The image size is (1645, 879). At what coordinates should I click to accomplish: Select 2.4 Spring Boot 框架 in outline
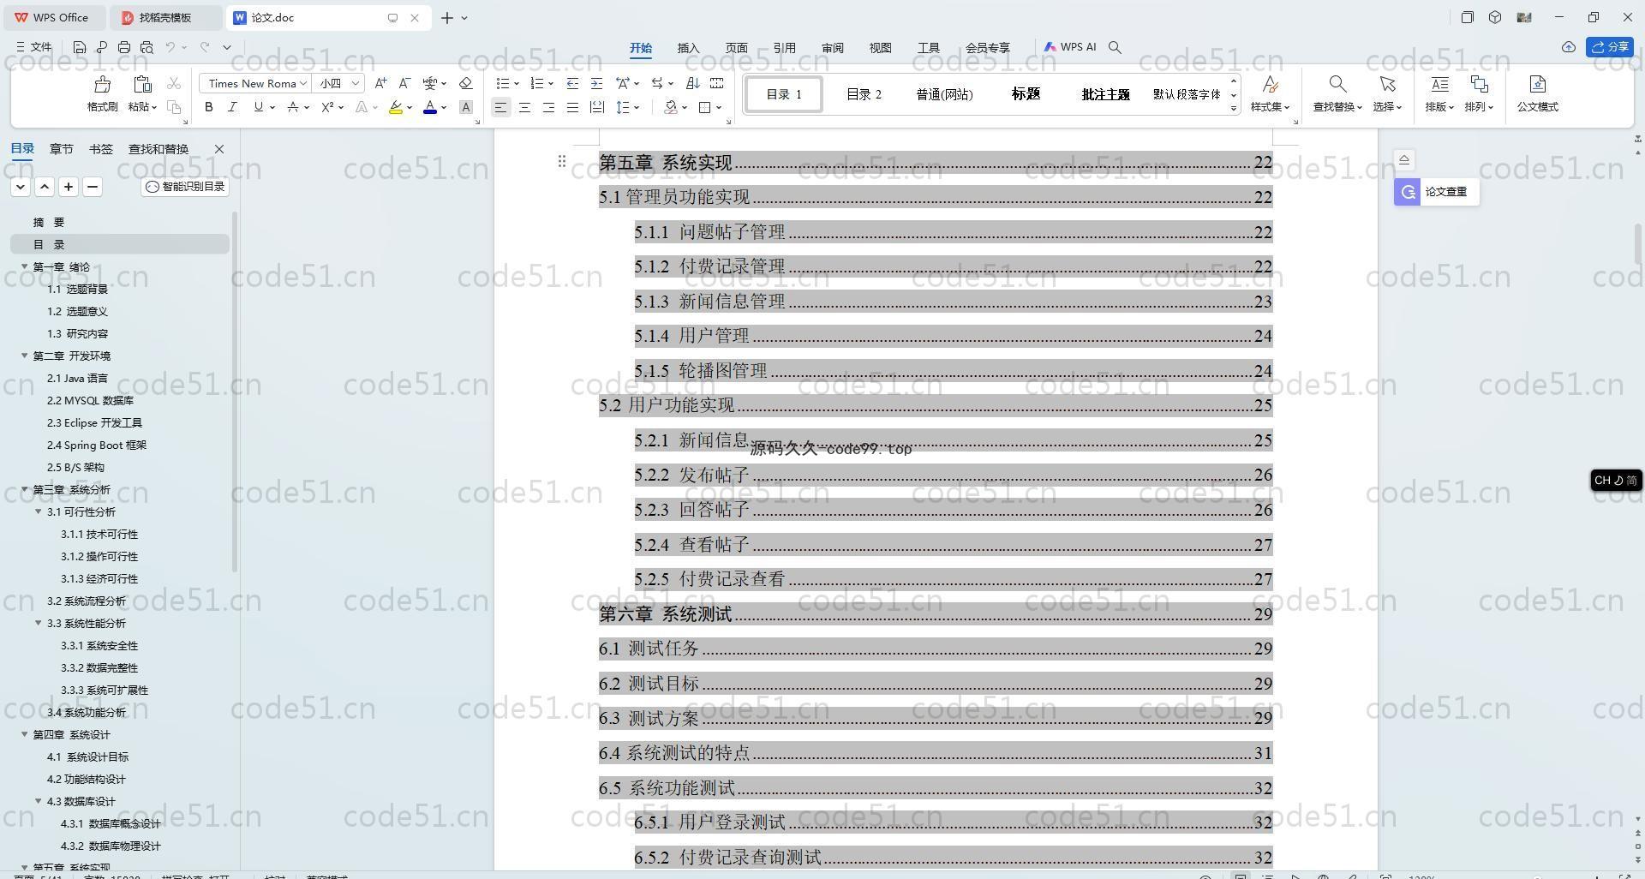coord(97,445)
